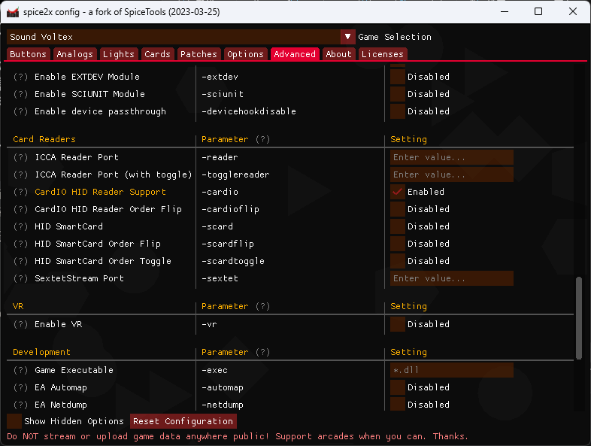
Task: Disable the CardIO HID Reader Support checkbox
Action: [398, 192]
